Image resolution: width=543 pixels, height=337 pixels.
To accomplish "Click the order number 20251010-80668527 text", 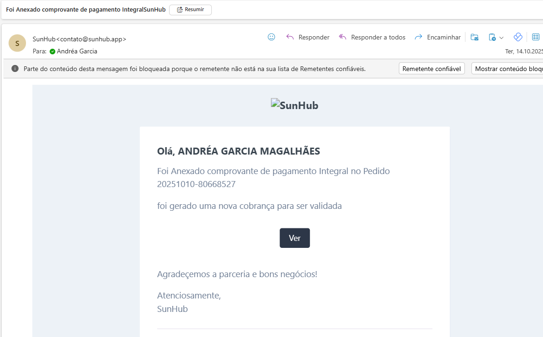I will point(196,184).
